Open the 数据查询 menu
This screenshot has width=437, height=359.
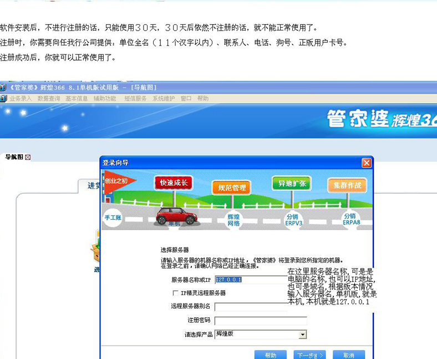[49, 98]
